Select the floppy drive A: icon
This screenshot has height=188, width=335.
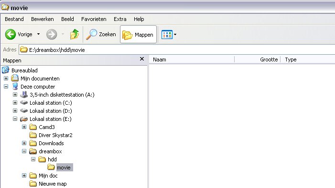pos(24,94)
